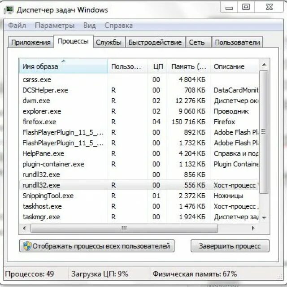
Task: Sort by Описание column header
Action: (235, 66)
